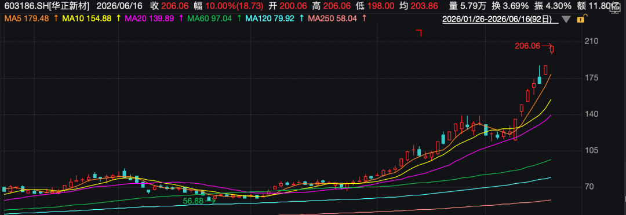The width and height of the screenshot is (626, 215).
Task: Click the opening price 开 200.06
Action: 288,6
